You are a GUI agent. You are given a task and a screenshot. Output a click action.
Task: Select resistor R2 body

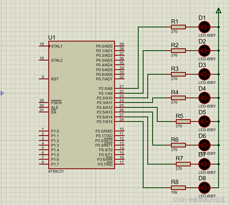[x=178, y=51]
